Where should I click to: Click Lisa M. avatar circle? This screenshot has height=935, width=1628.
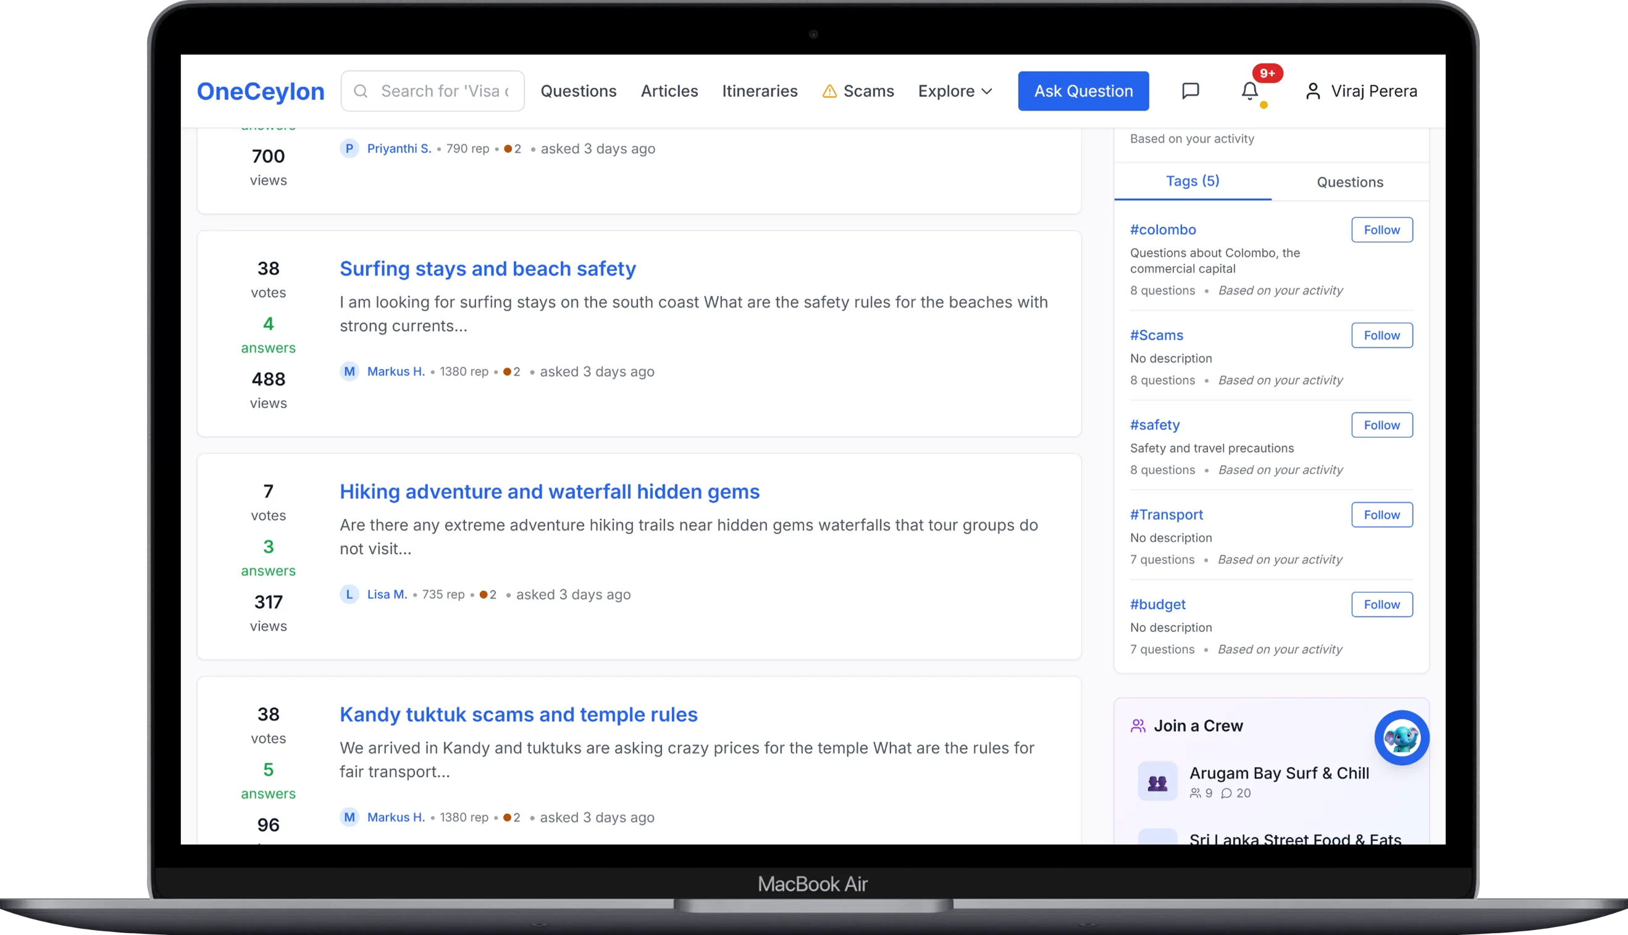coord(349,594)
